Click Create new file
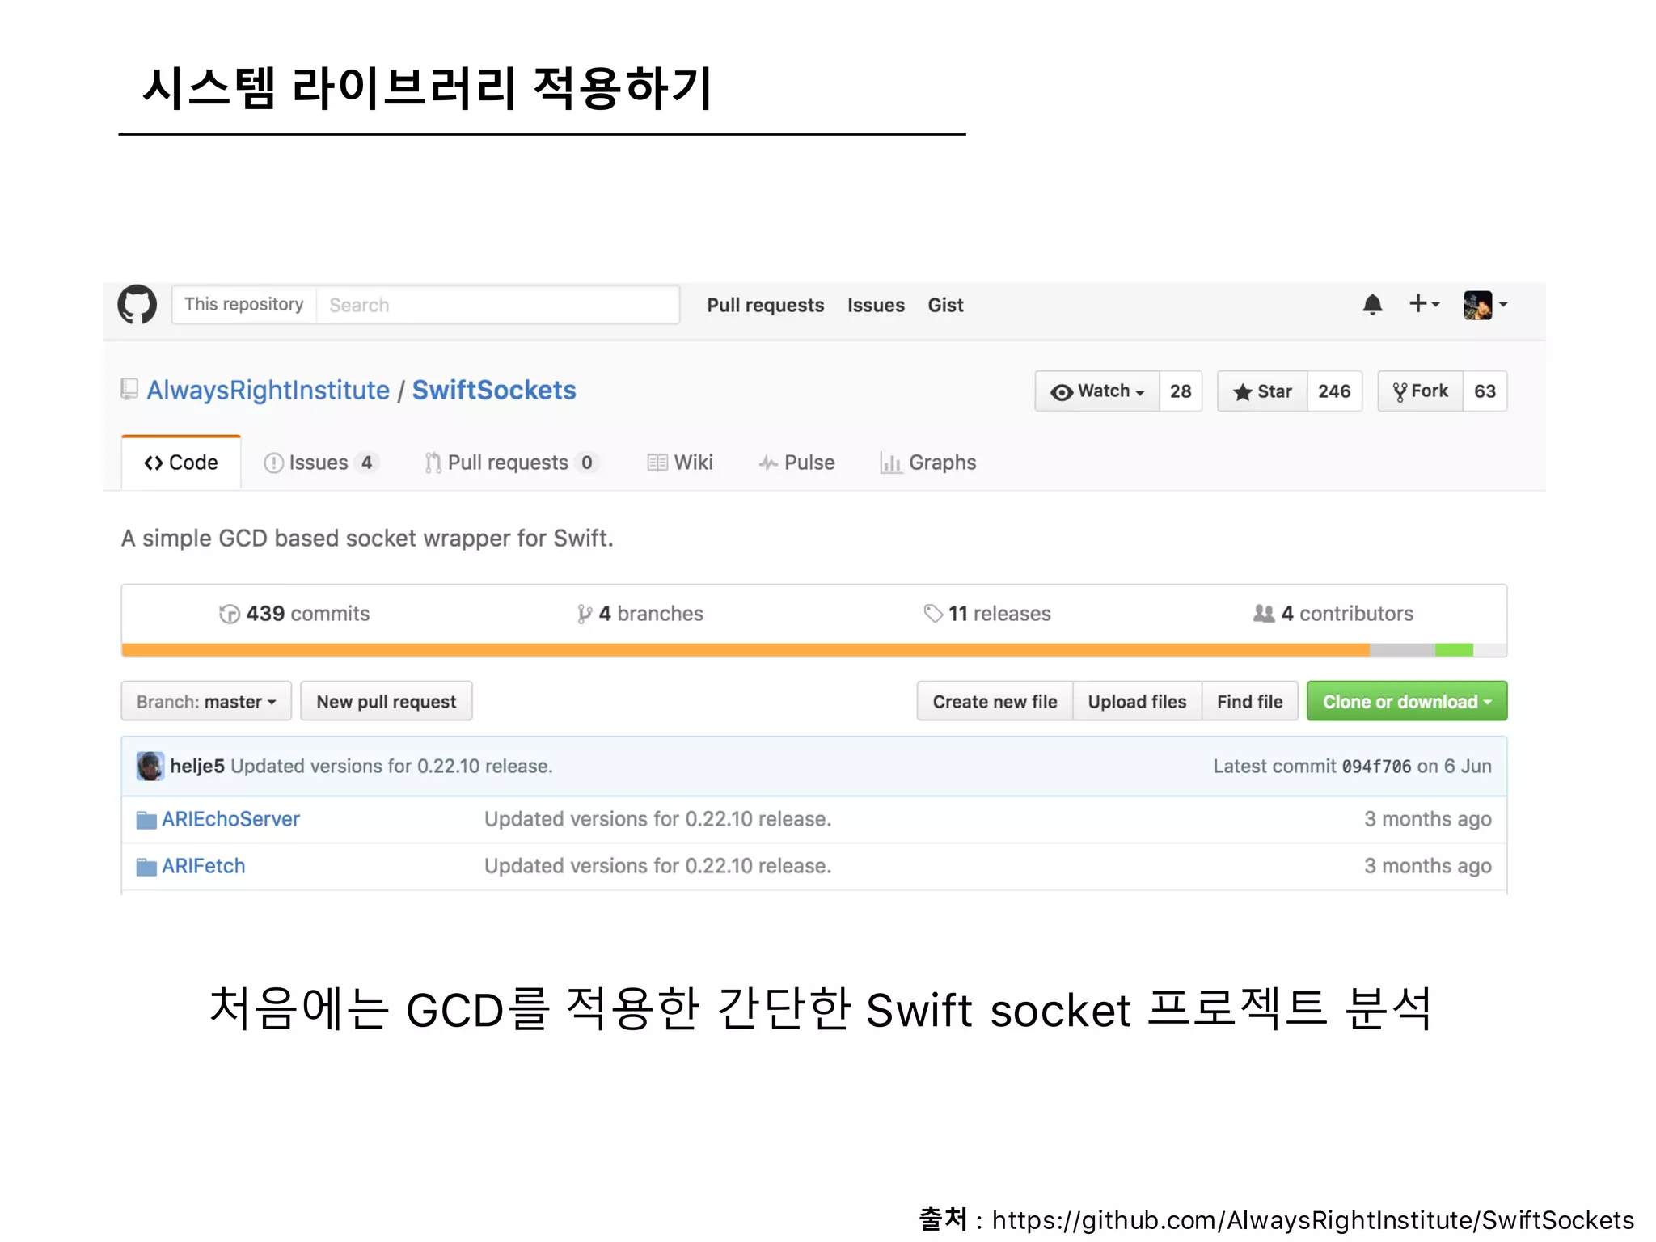Image resolution: width=1656 pixels, height=1242 pixels. click(x=995, y=701)
